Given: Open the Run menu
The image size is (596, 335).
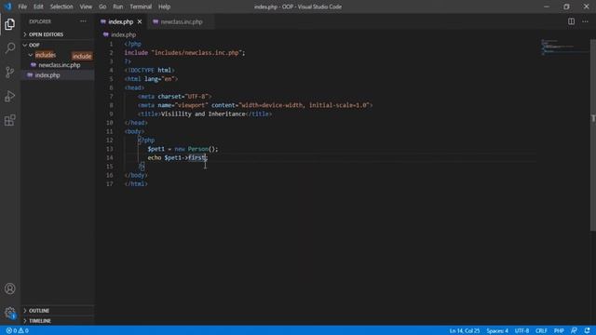Looking at the screenshot, I should pos(118,7).
